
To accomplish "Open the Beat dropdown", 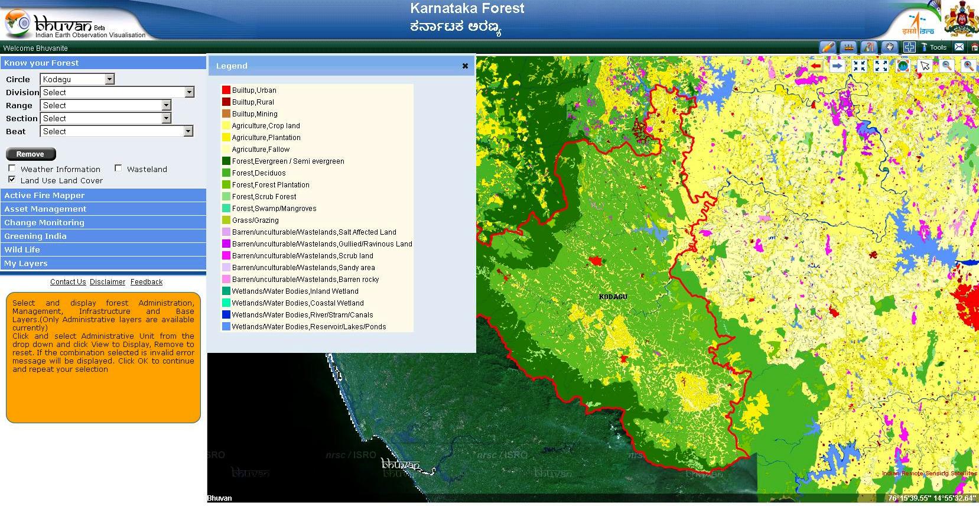I will click(116, 131).
